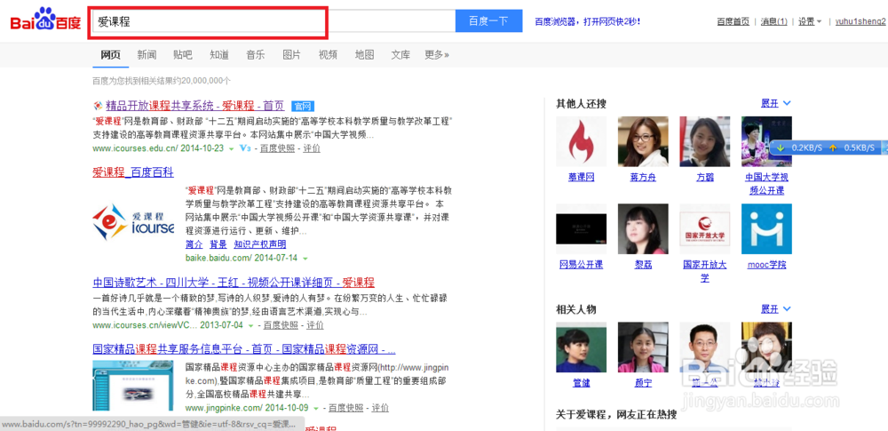
Task: Open the 爱课程_百度百科 result
Action: click(133, 172)
